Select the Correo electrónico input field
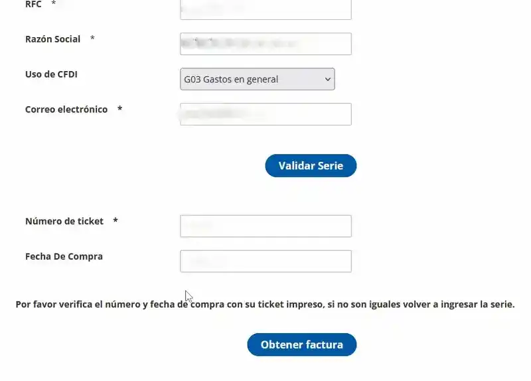The width and height of the screenshot is (531, 381). pyautogui.click(x=266, y=114)
